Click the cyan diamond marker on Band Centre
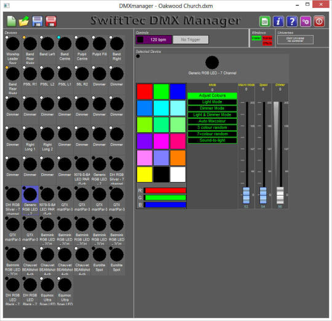 coord(59,38)
